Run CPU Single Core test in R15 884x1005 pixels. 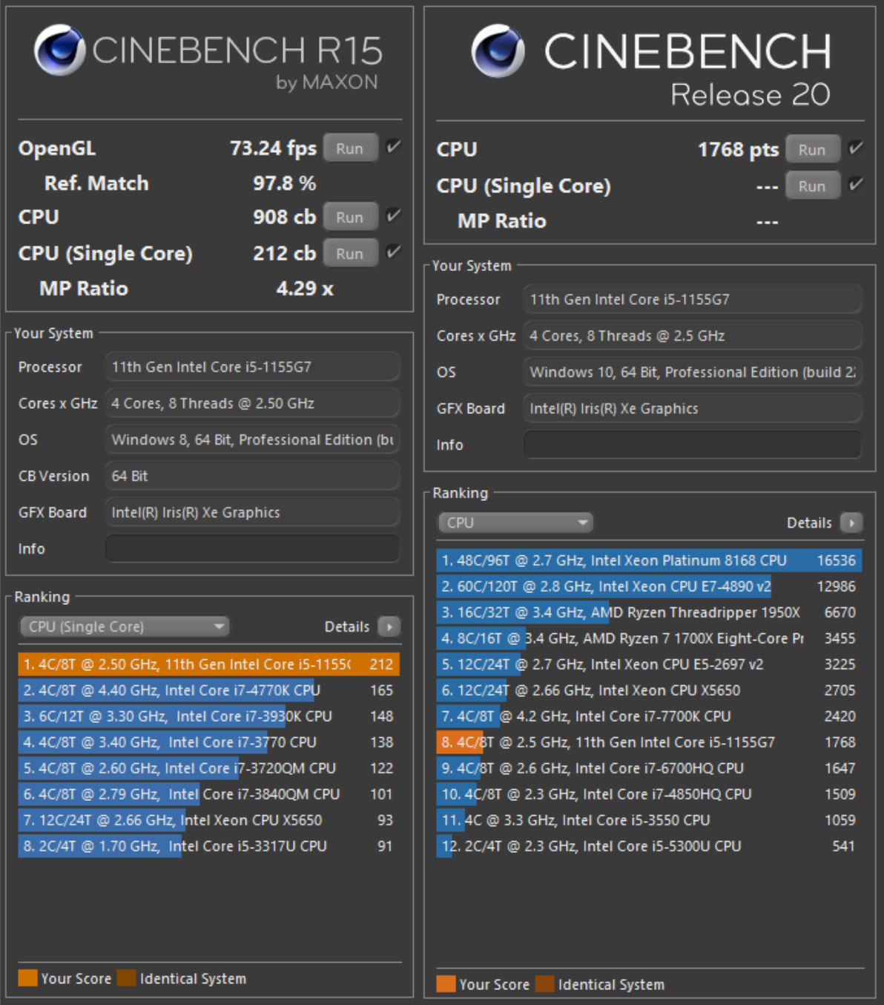point(350,253)
